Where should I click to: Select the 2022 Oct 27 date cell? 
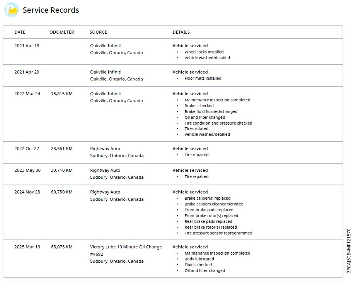coord(27,149)
